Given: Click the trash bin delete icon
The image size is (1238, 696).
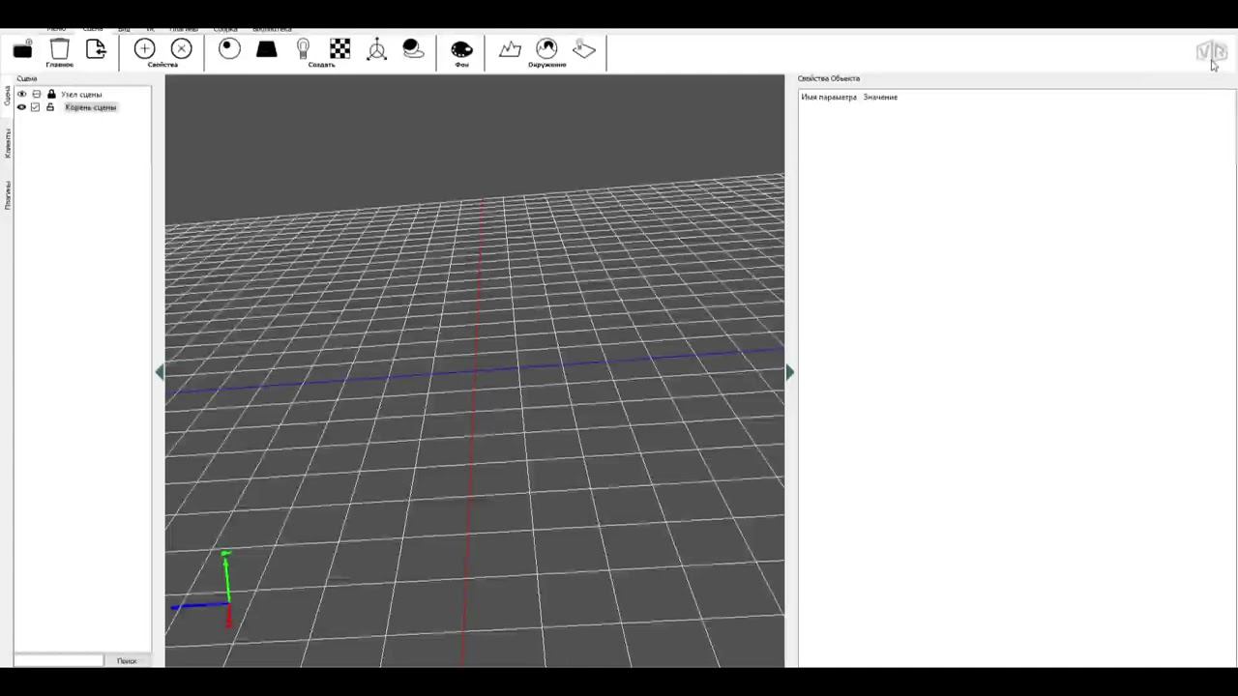Looking at the screenshot, I should (60, 49).
